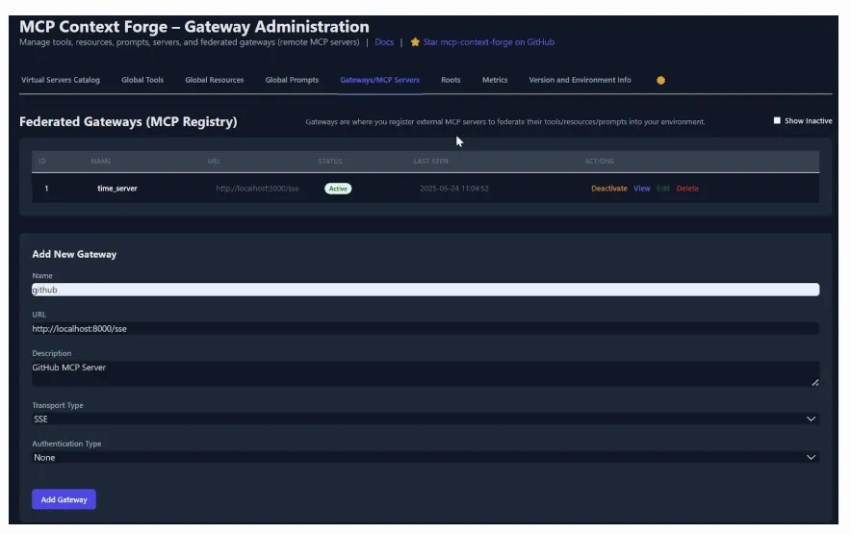The height and width of the screenshot is (534, 851).
Task: Click the Name input field containing github
Action: click(x=425, y=290)
